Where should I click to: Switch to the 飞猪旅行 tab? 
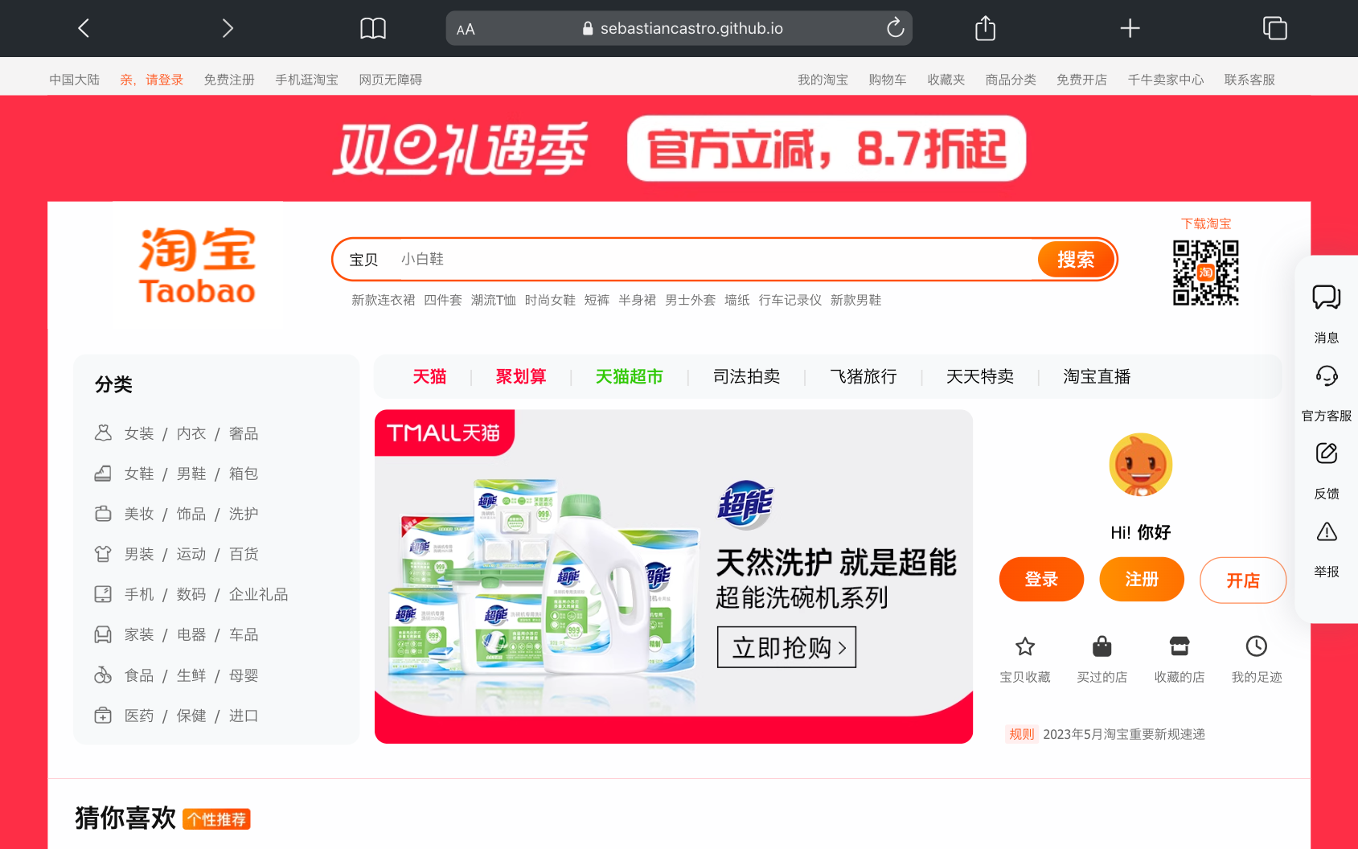(864, 376)
